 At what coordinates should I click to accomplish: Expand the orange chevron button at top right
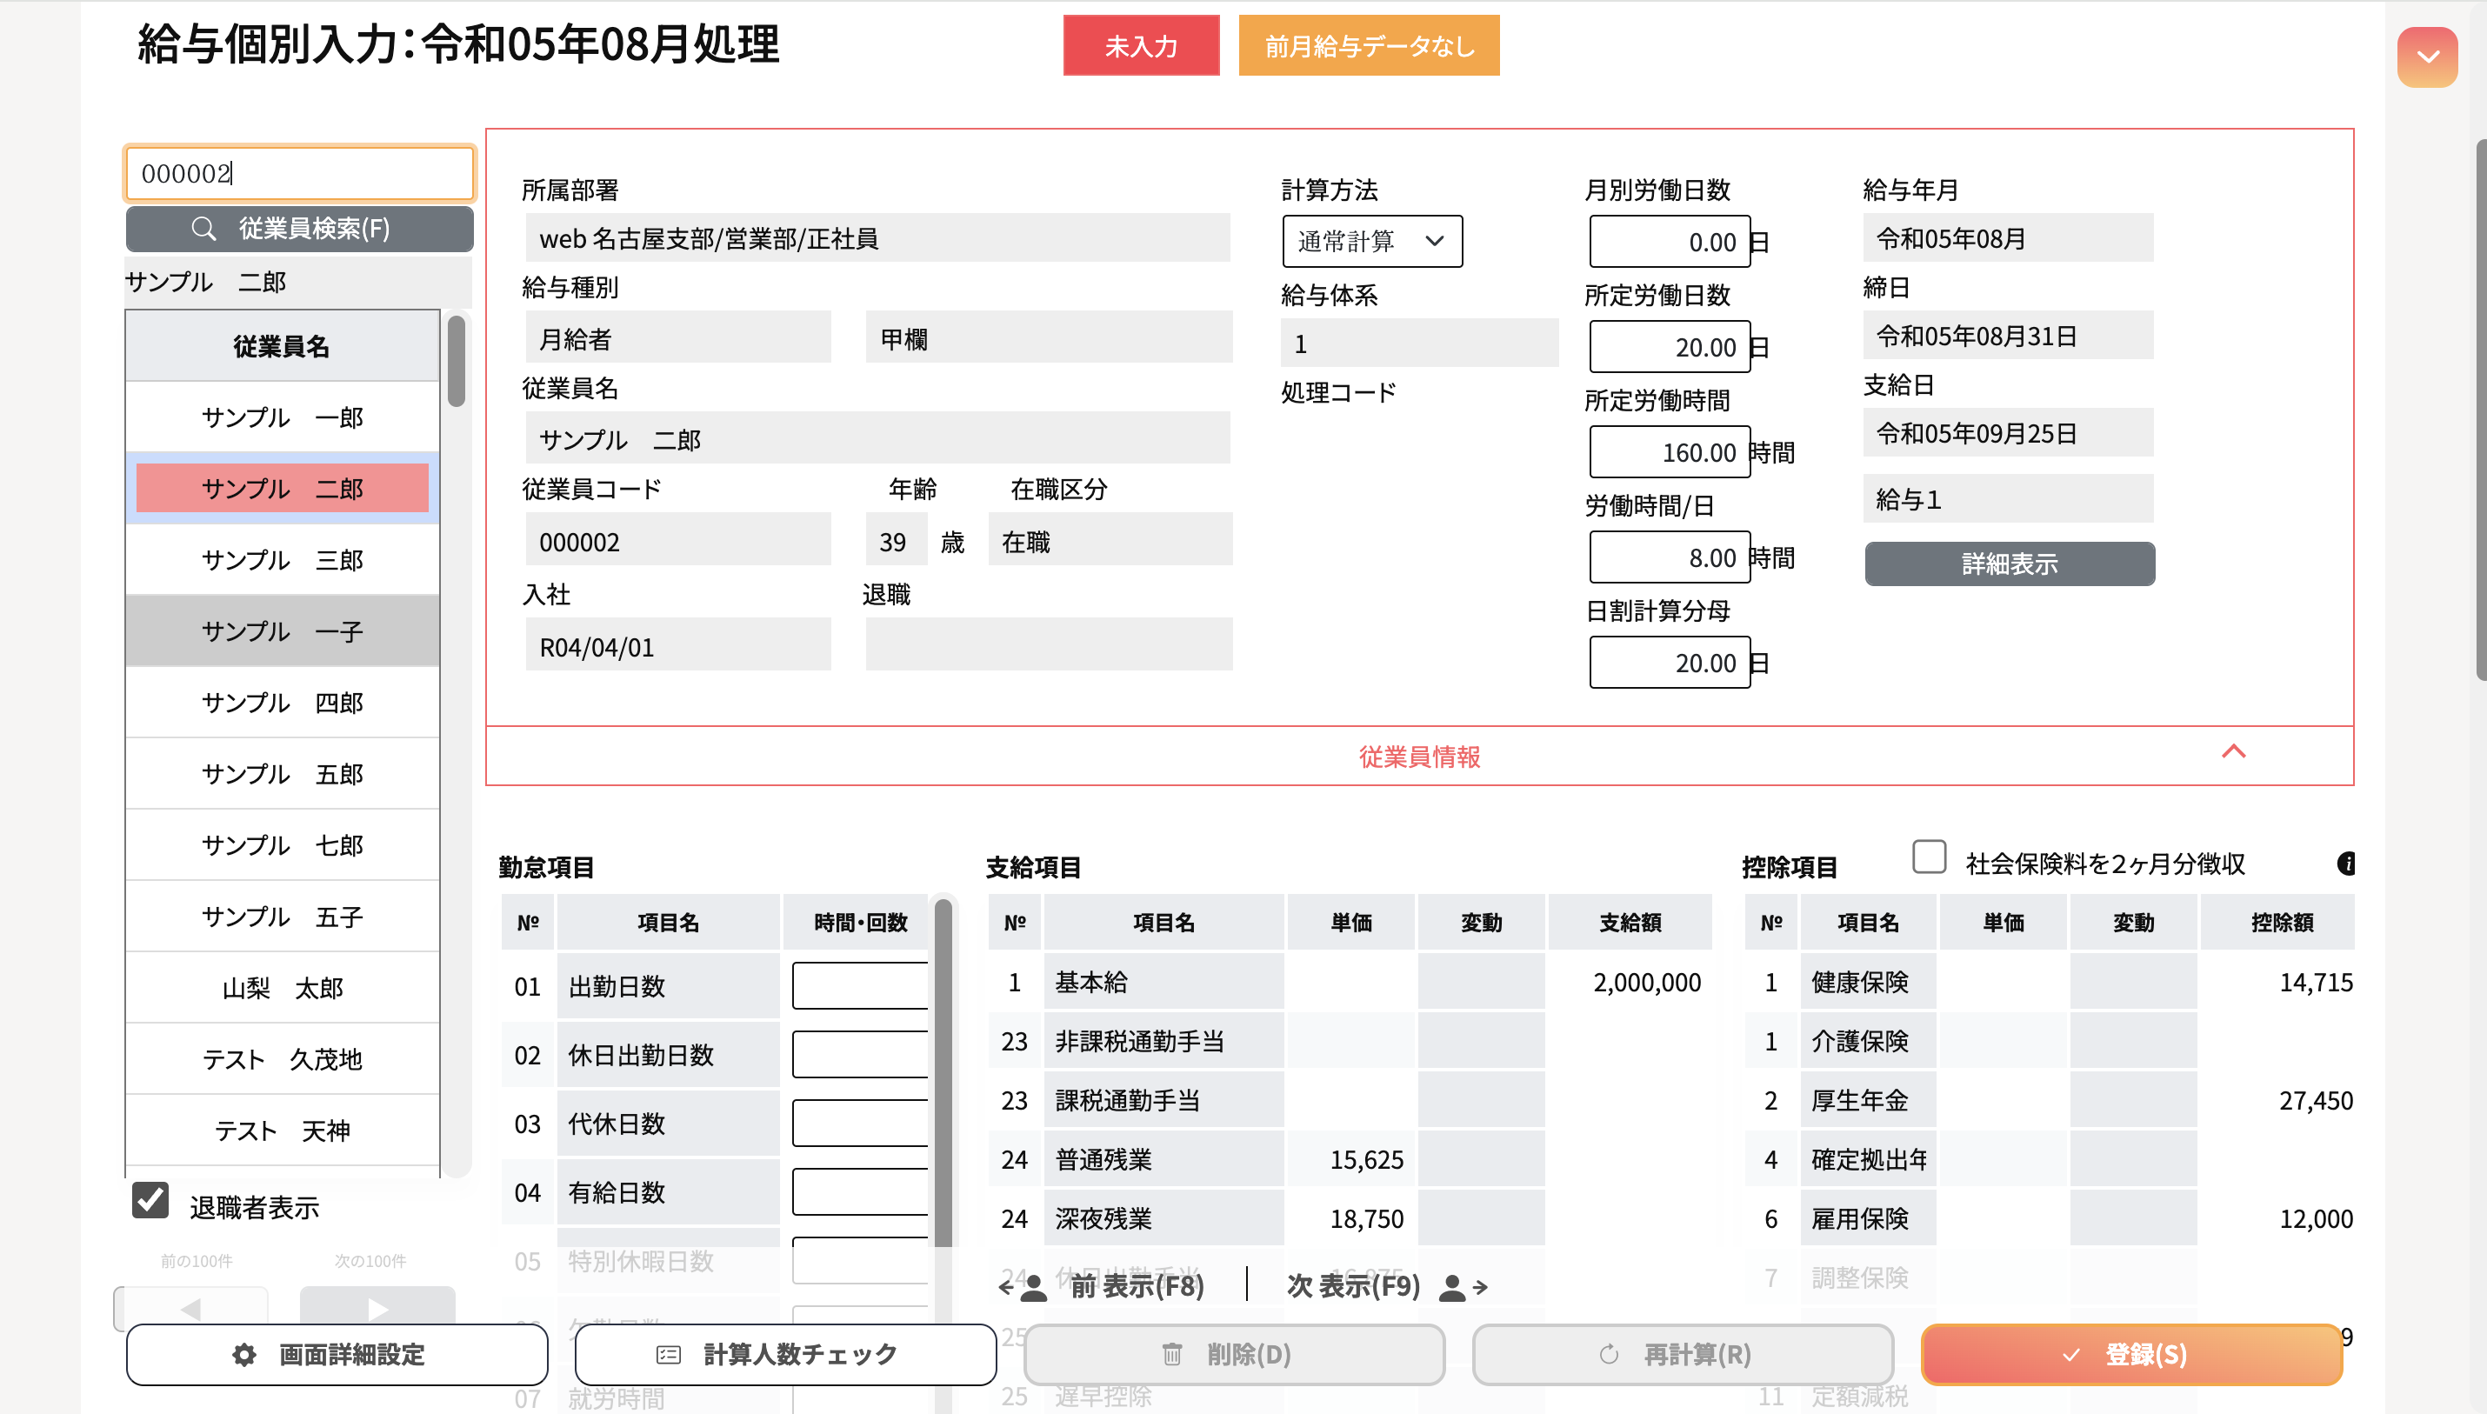tap(2427, 57)
